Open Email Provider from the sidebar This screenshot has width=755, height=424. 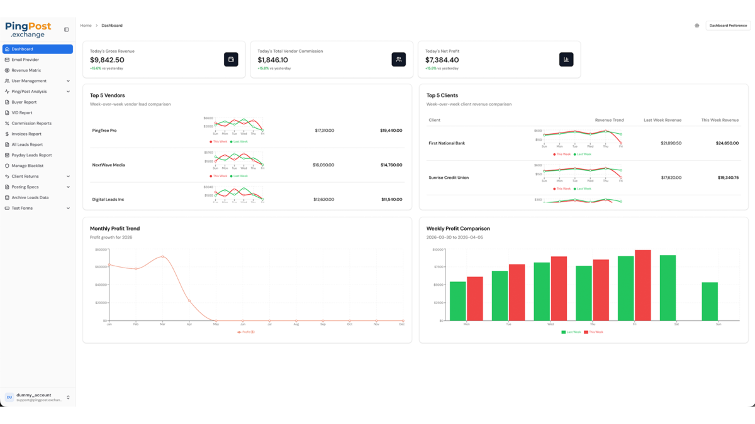pyautogui.click(x=25, y=60)
